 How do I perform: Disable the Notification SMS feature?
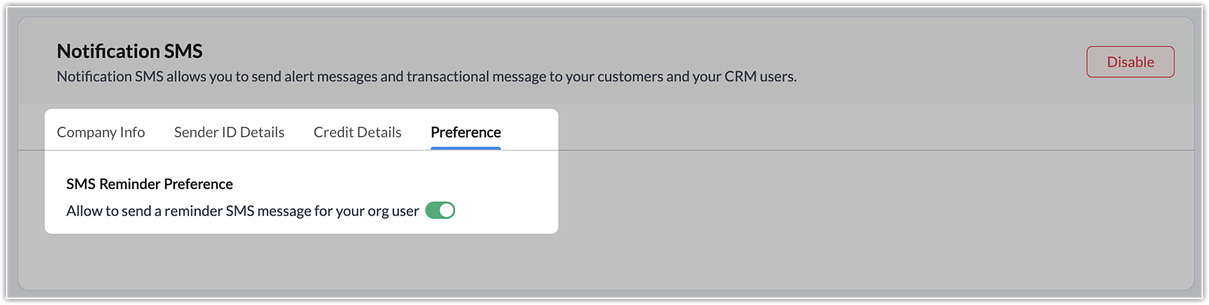point(1130,62)
